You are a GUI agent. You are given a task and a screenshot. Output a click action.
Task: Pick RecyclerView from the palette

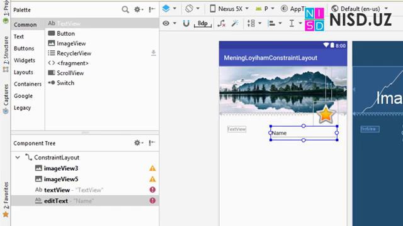(102, 53)
